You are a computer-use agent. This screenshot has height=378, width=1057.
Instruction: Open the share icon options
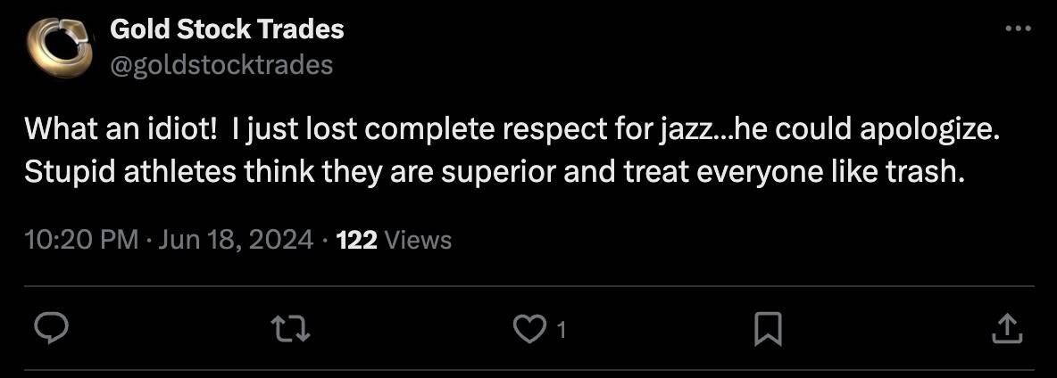[1006, 329]
